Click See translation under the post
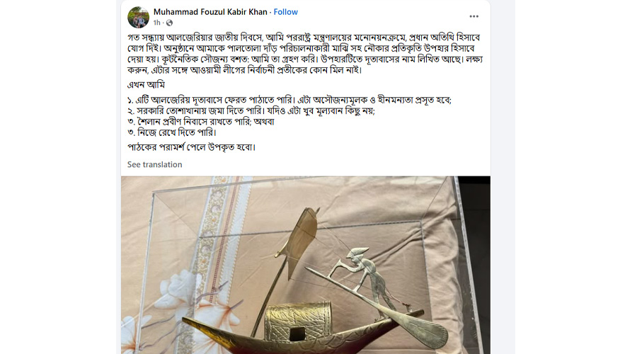Viewport: 637px width, 354px height. point(155,164)
